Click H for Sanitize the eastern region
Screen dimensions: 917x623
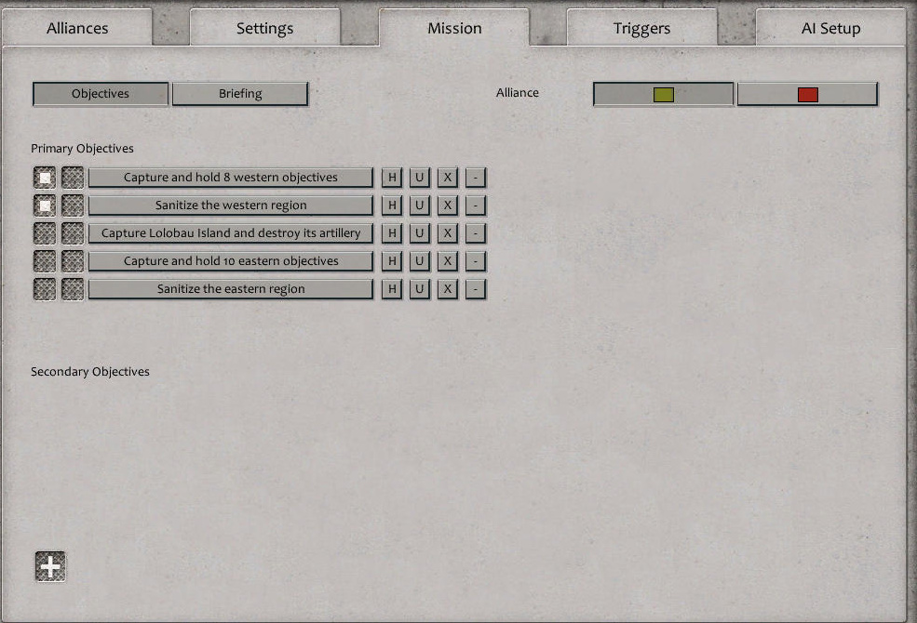click(392, 289)
